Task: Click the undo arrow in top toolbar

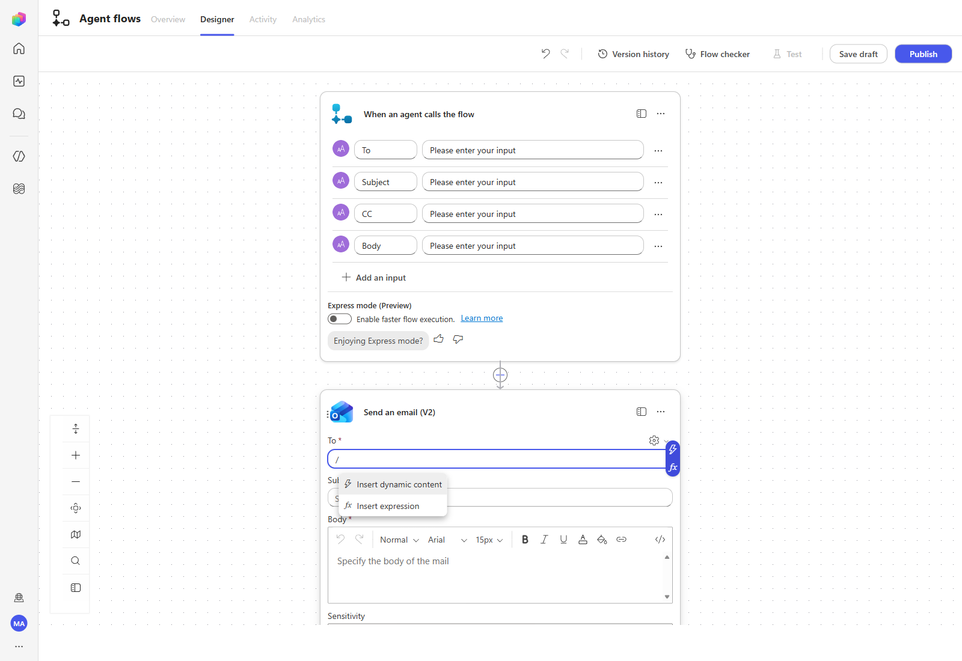Action: tap(545, 53)
